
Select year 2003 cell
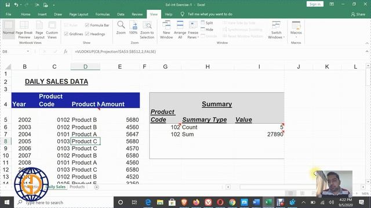pyautogui.click(x=24, y=127)
